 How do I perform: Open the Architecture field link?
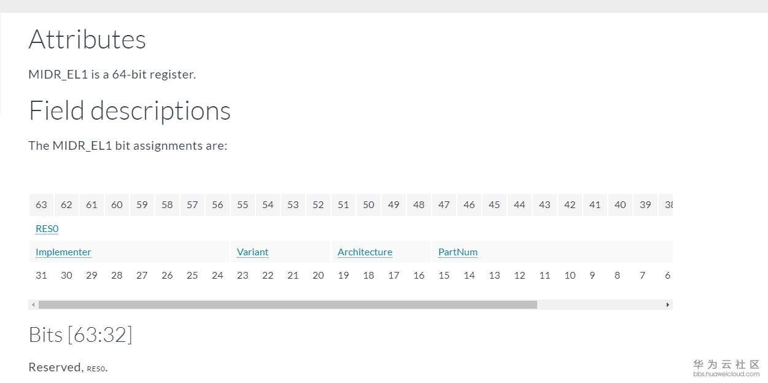click(365, 252)
